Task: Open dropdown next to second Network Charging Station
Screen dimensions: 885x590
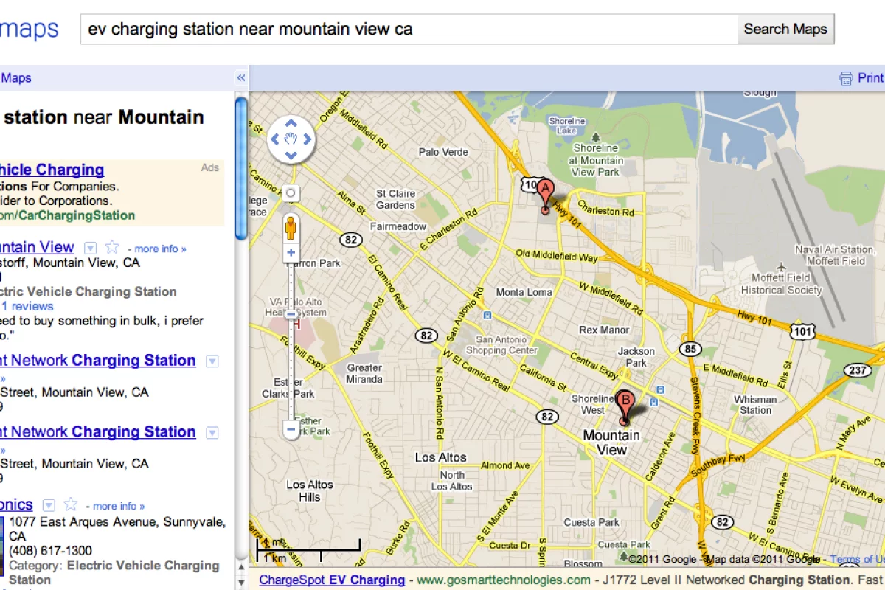Action: [x=212, y=432]
